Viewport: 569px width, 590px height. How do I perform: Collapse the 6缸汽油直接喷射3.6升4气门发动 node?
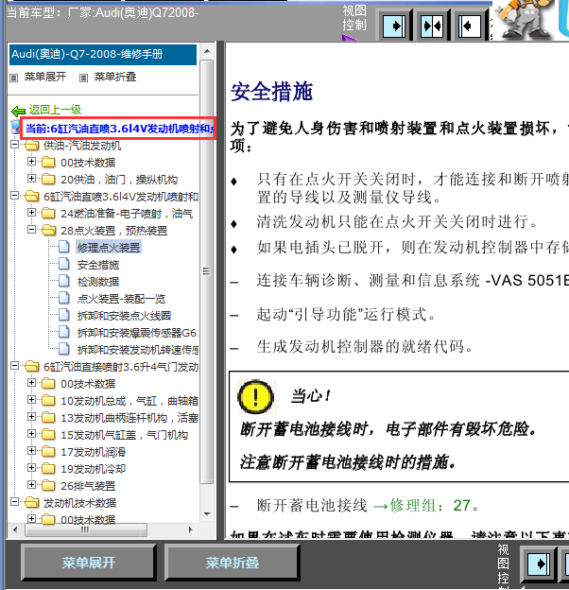click(15, 366)
